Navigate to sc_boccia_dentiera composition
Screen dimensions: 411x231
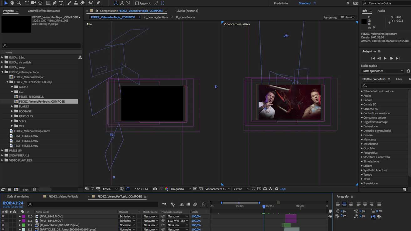click(x=156, y=17)
